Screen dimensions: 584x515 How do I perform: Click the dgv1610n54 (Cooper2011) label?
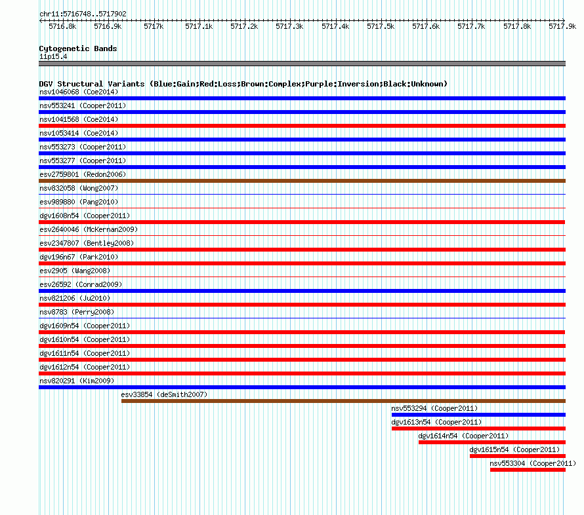tap(85, 339)
